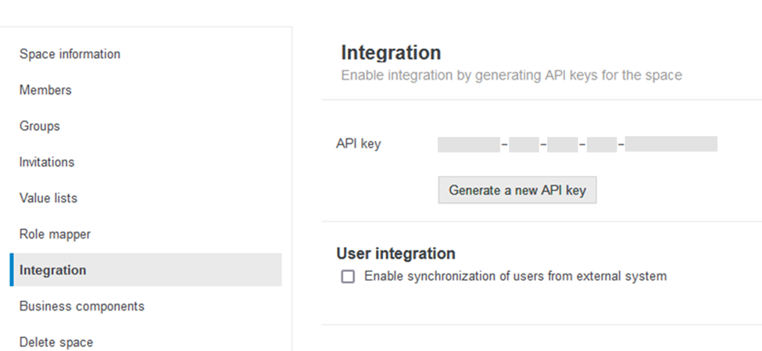
Task: Open the Space information settings page
Action: click(70, 54)
